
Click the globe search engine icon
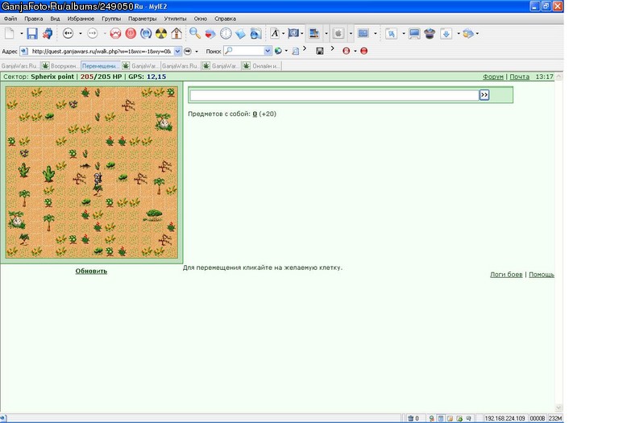pos(278,51)
